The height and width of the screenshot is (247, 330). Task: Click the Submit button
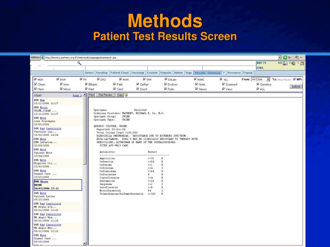pos(296,86)
